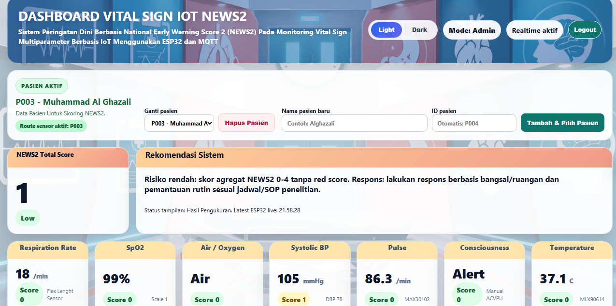Viewport: 616px width, 306px height.
Task: Click the total score value 1
Action: click(22, 194)
